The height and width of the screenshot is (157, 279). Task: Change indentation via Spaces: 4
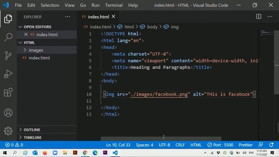144,145
